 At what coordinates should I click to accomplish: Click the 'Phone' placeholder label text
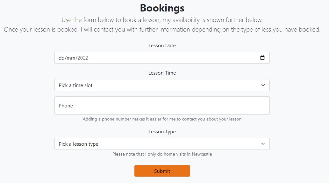click(66, 106)
